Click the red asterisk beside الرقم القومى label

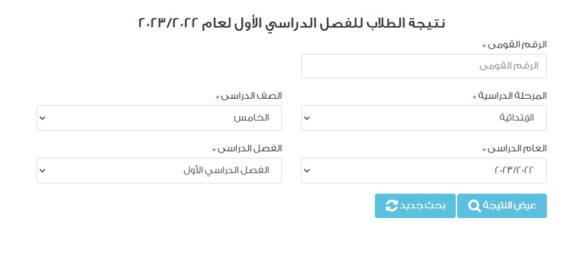pyautogui.click(x=483, y=46)
